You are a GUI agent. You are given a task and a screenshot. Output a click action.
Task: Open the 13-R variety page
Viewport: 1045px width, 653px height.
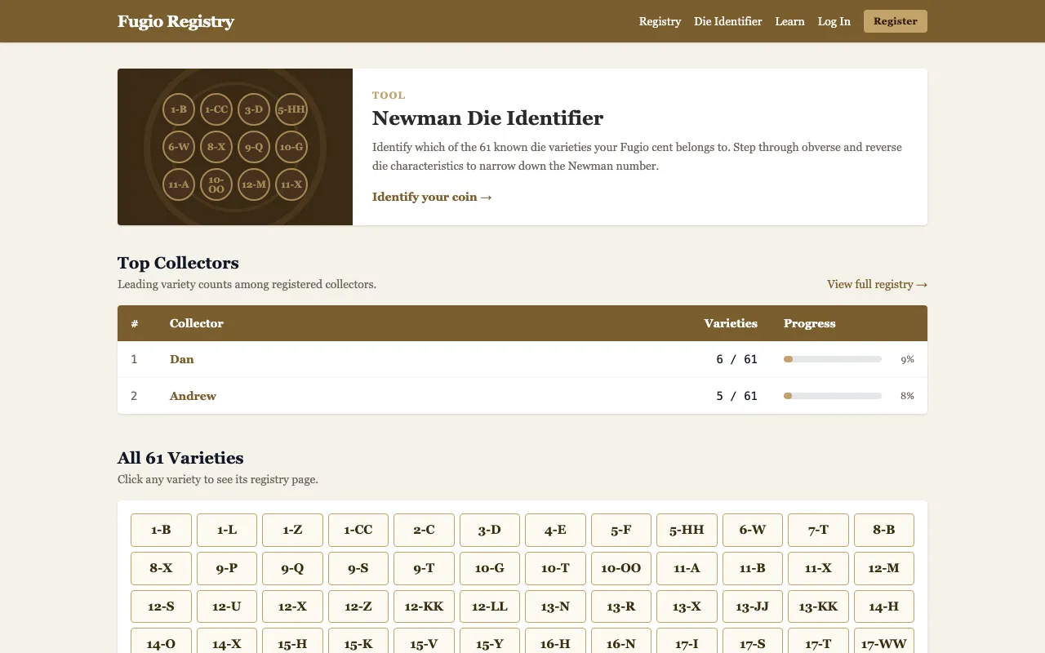pos(621,606)
